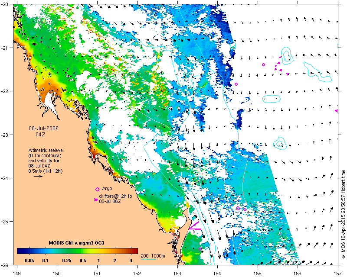Click the x-axis longitude label 157
This screenshot has height=277, width=347.
(338, 273)
